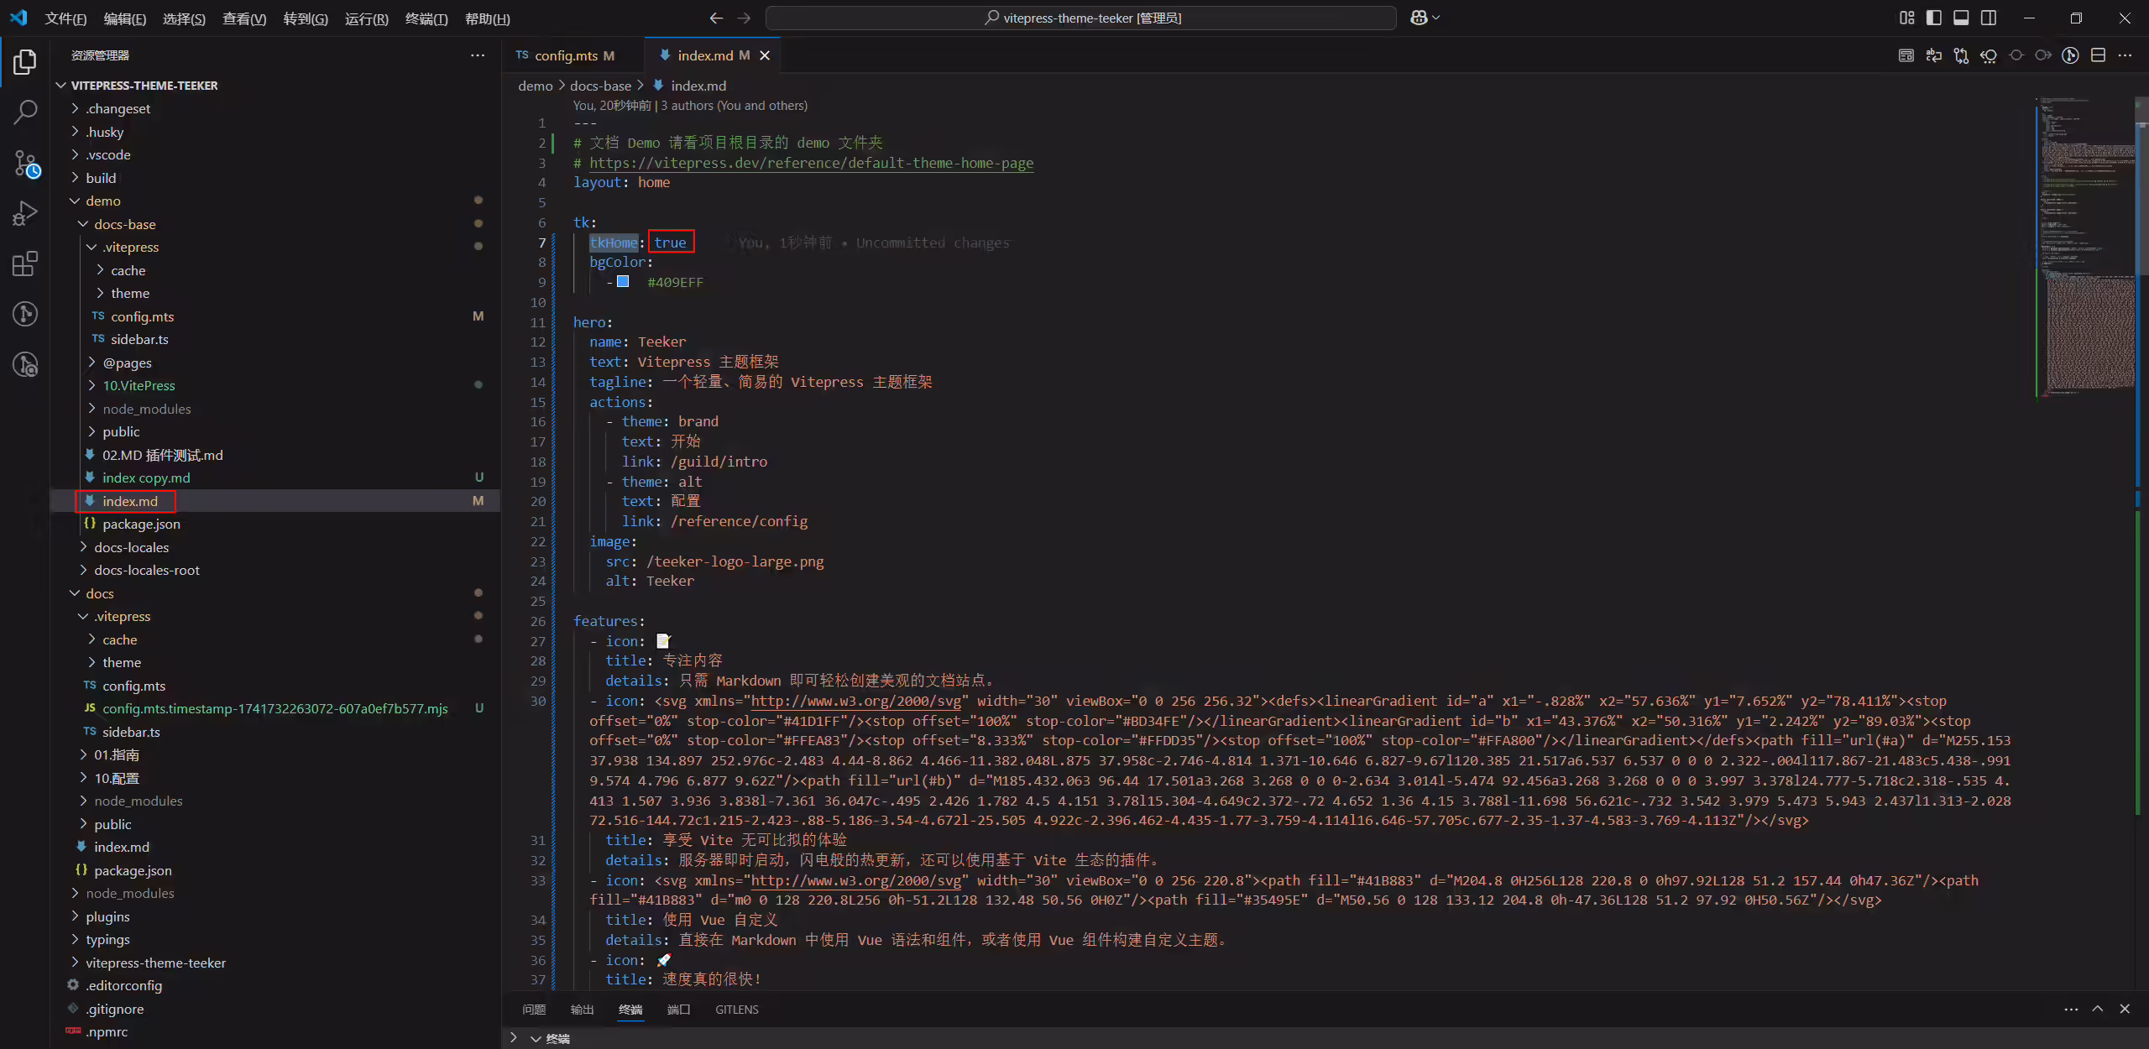Collapse the demo folder in explorer
Screen dimensions: 2149x1049
103,201
